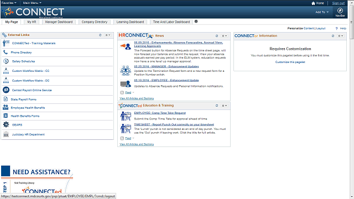Open 05.25.2016 MANAGER Enhancement Updates article
354x199 pixels.
166,66
